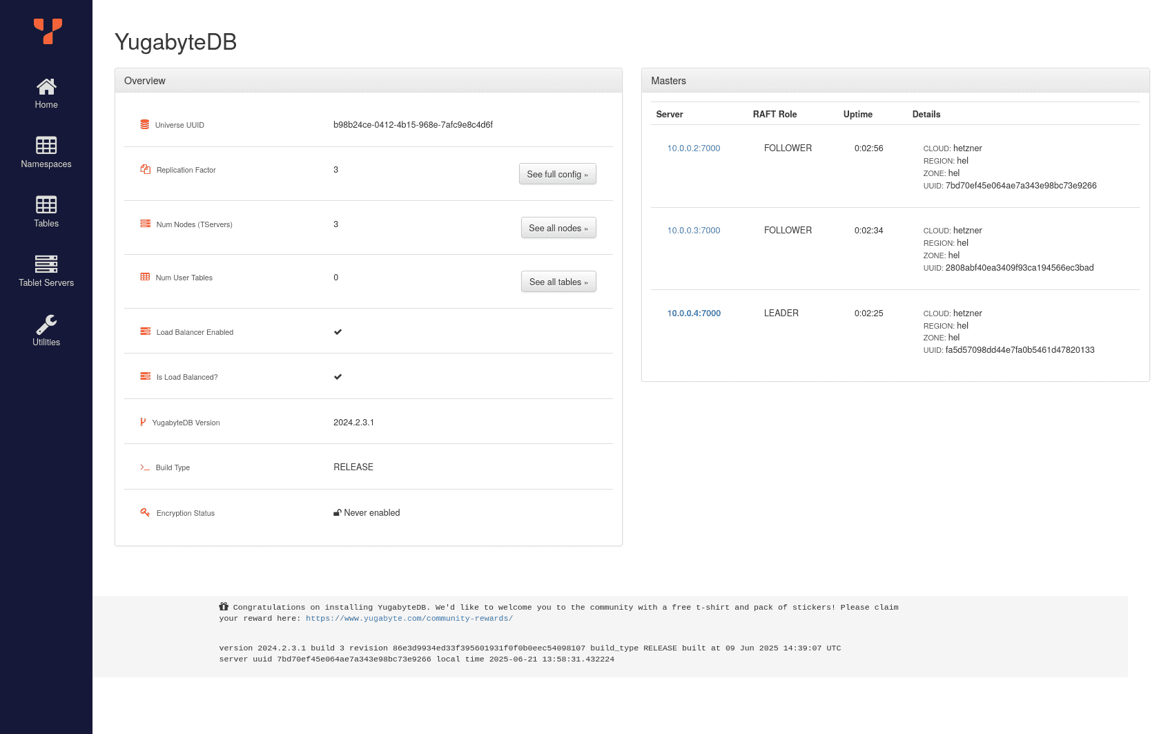Click the Replication Factor icon
The image size is (1159, 734).
point(145,169)
